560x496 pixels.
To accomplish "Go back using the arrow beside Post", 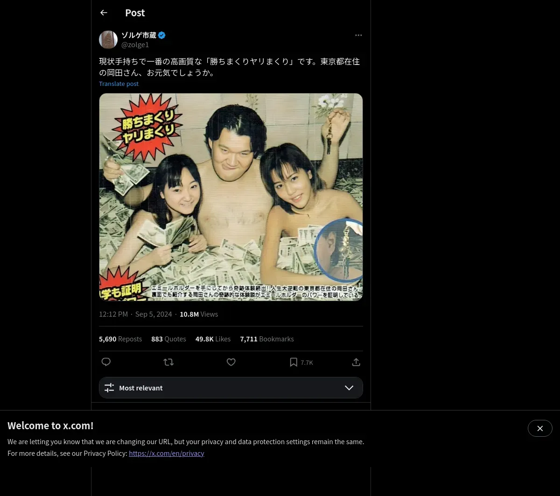I will click(x=104, y=13).
